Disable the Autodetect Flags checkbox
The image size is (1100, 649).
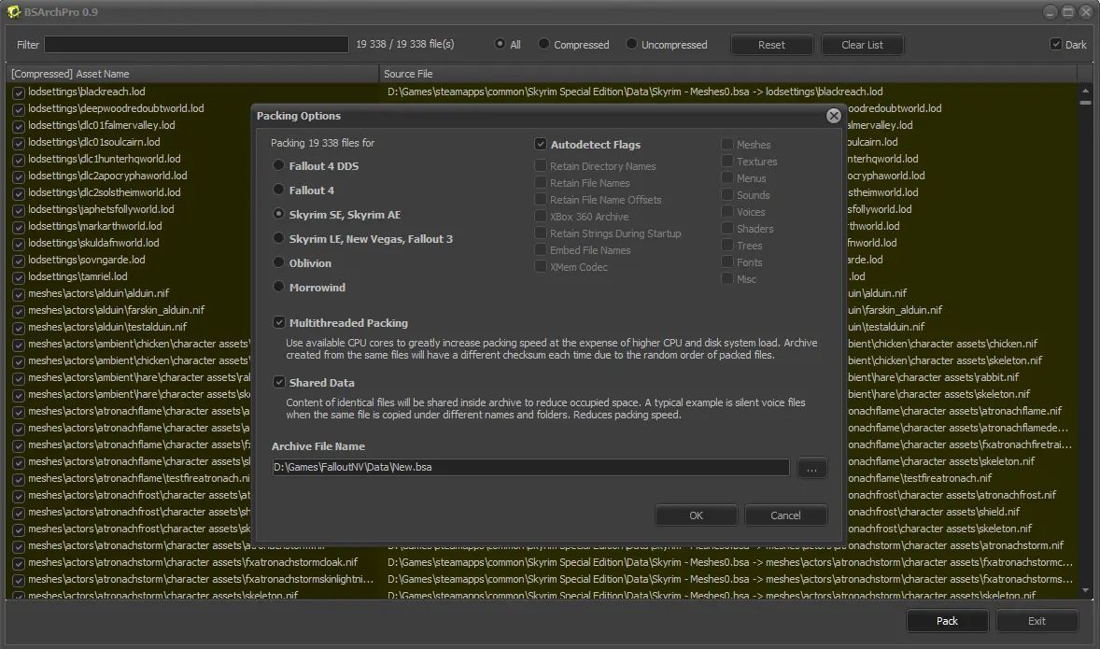point(540,145)
